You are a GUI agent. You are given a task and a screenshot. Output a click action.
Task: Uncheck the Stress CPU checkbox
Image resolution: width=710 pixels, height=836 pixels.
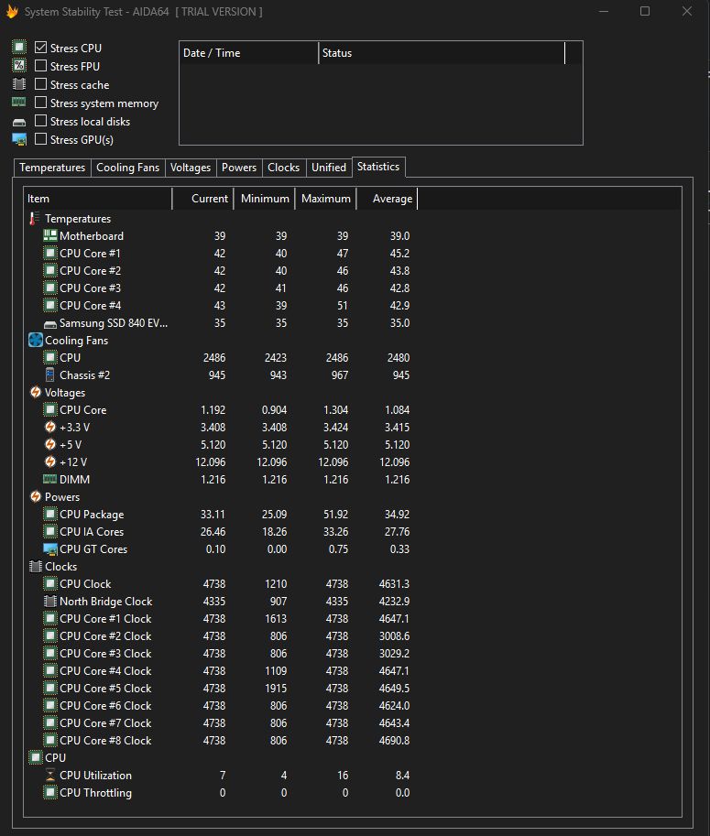41,48
